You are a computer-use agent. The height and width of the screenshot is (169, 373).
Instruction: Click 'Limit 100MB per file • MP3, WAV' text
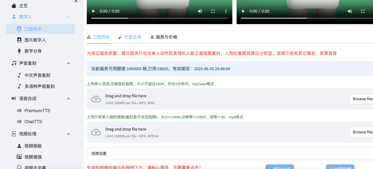click(130, 103)
